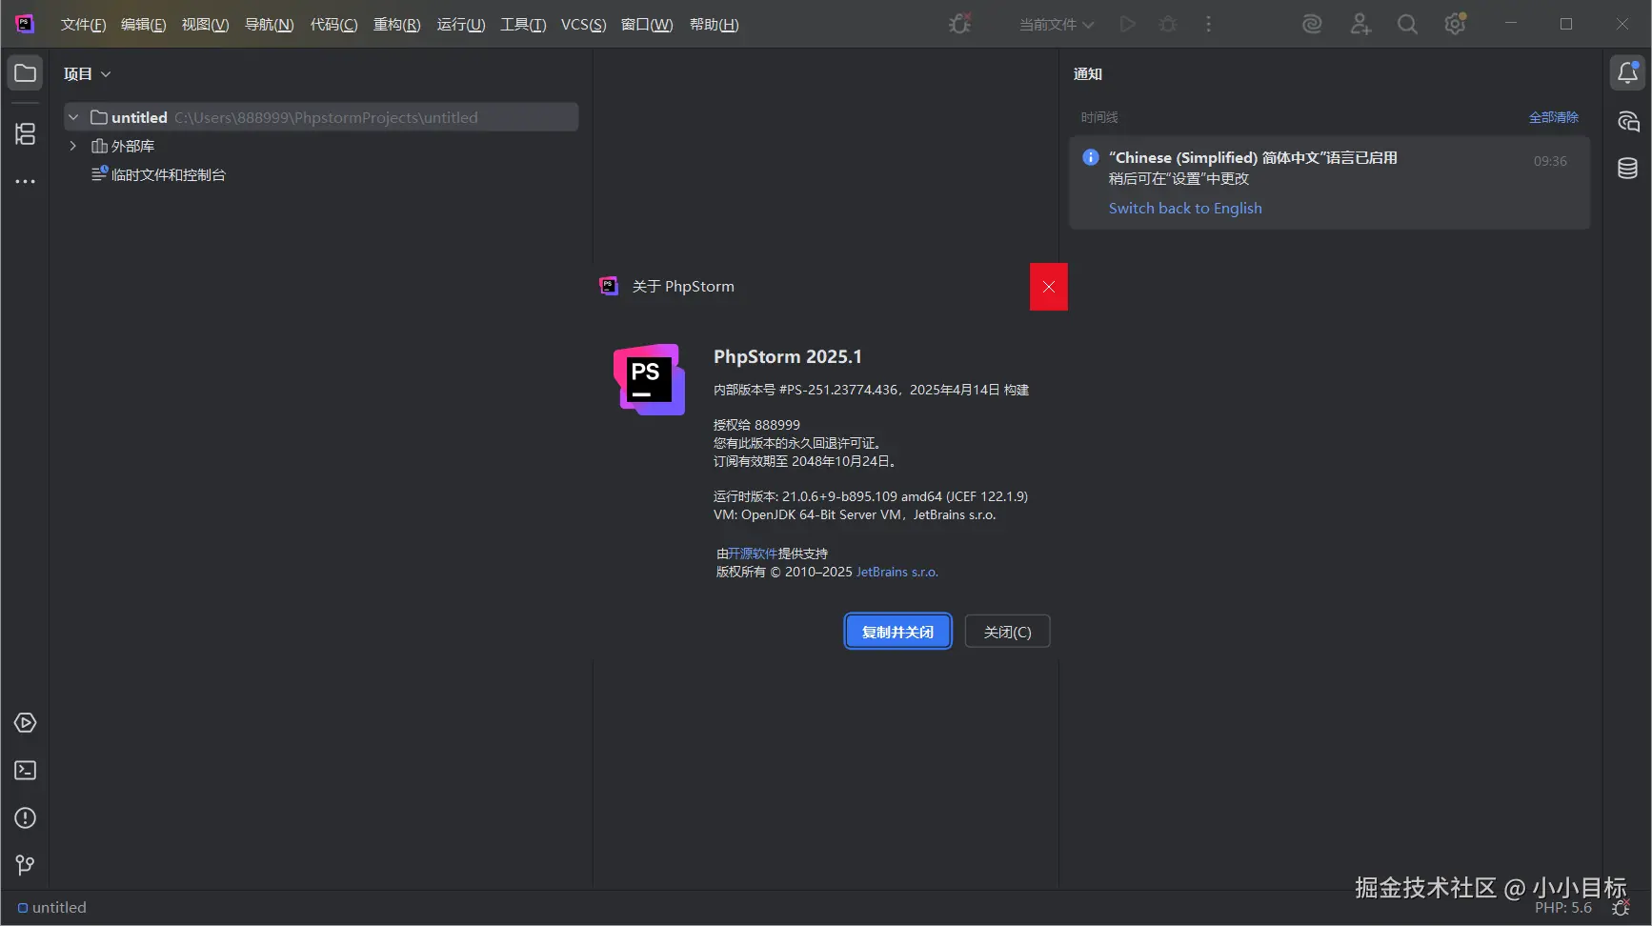Open Code With Me add-user icon

pos(1360,24)
